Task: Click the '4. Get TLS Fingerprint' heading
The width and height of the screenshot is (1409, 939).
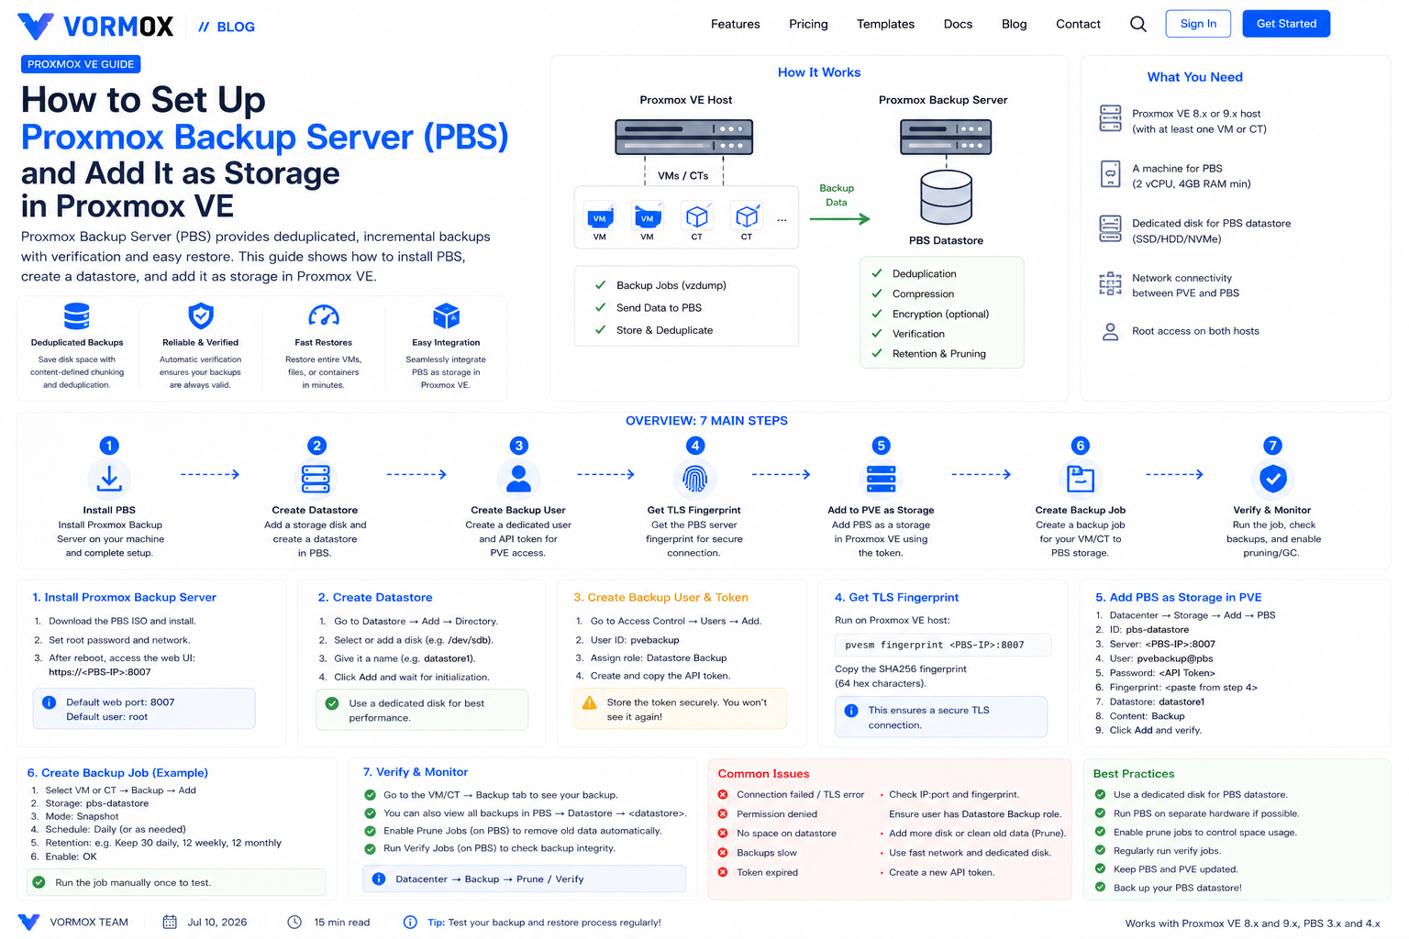Action: [x=897, y=597]
